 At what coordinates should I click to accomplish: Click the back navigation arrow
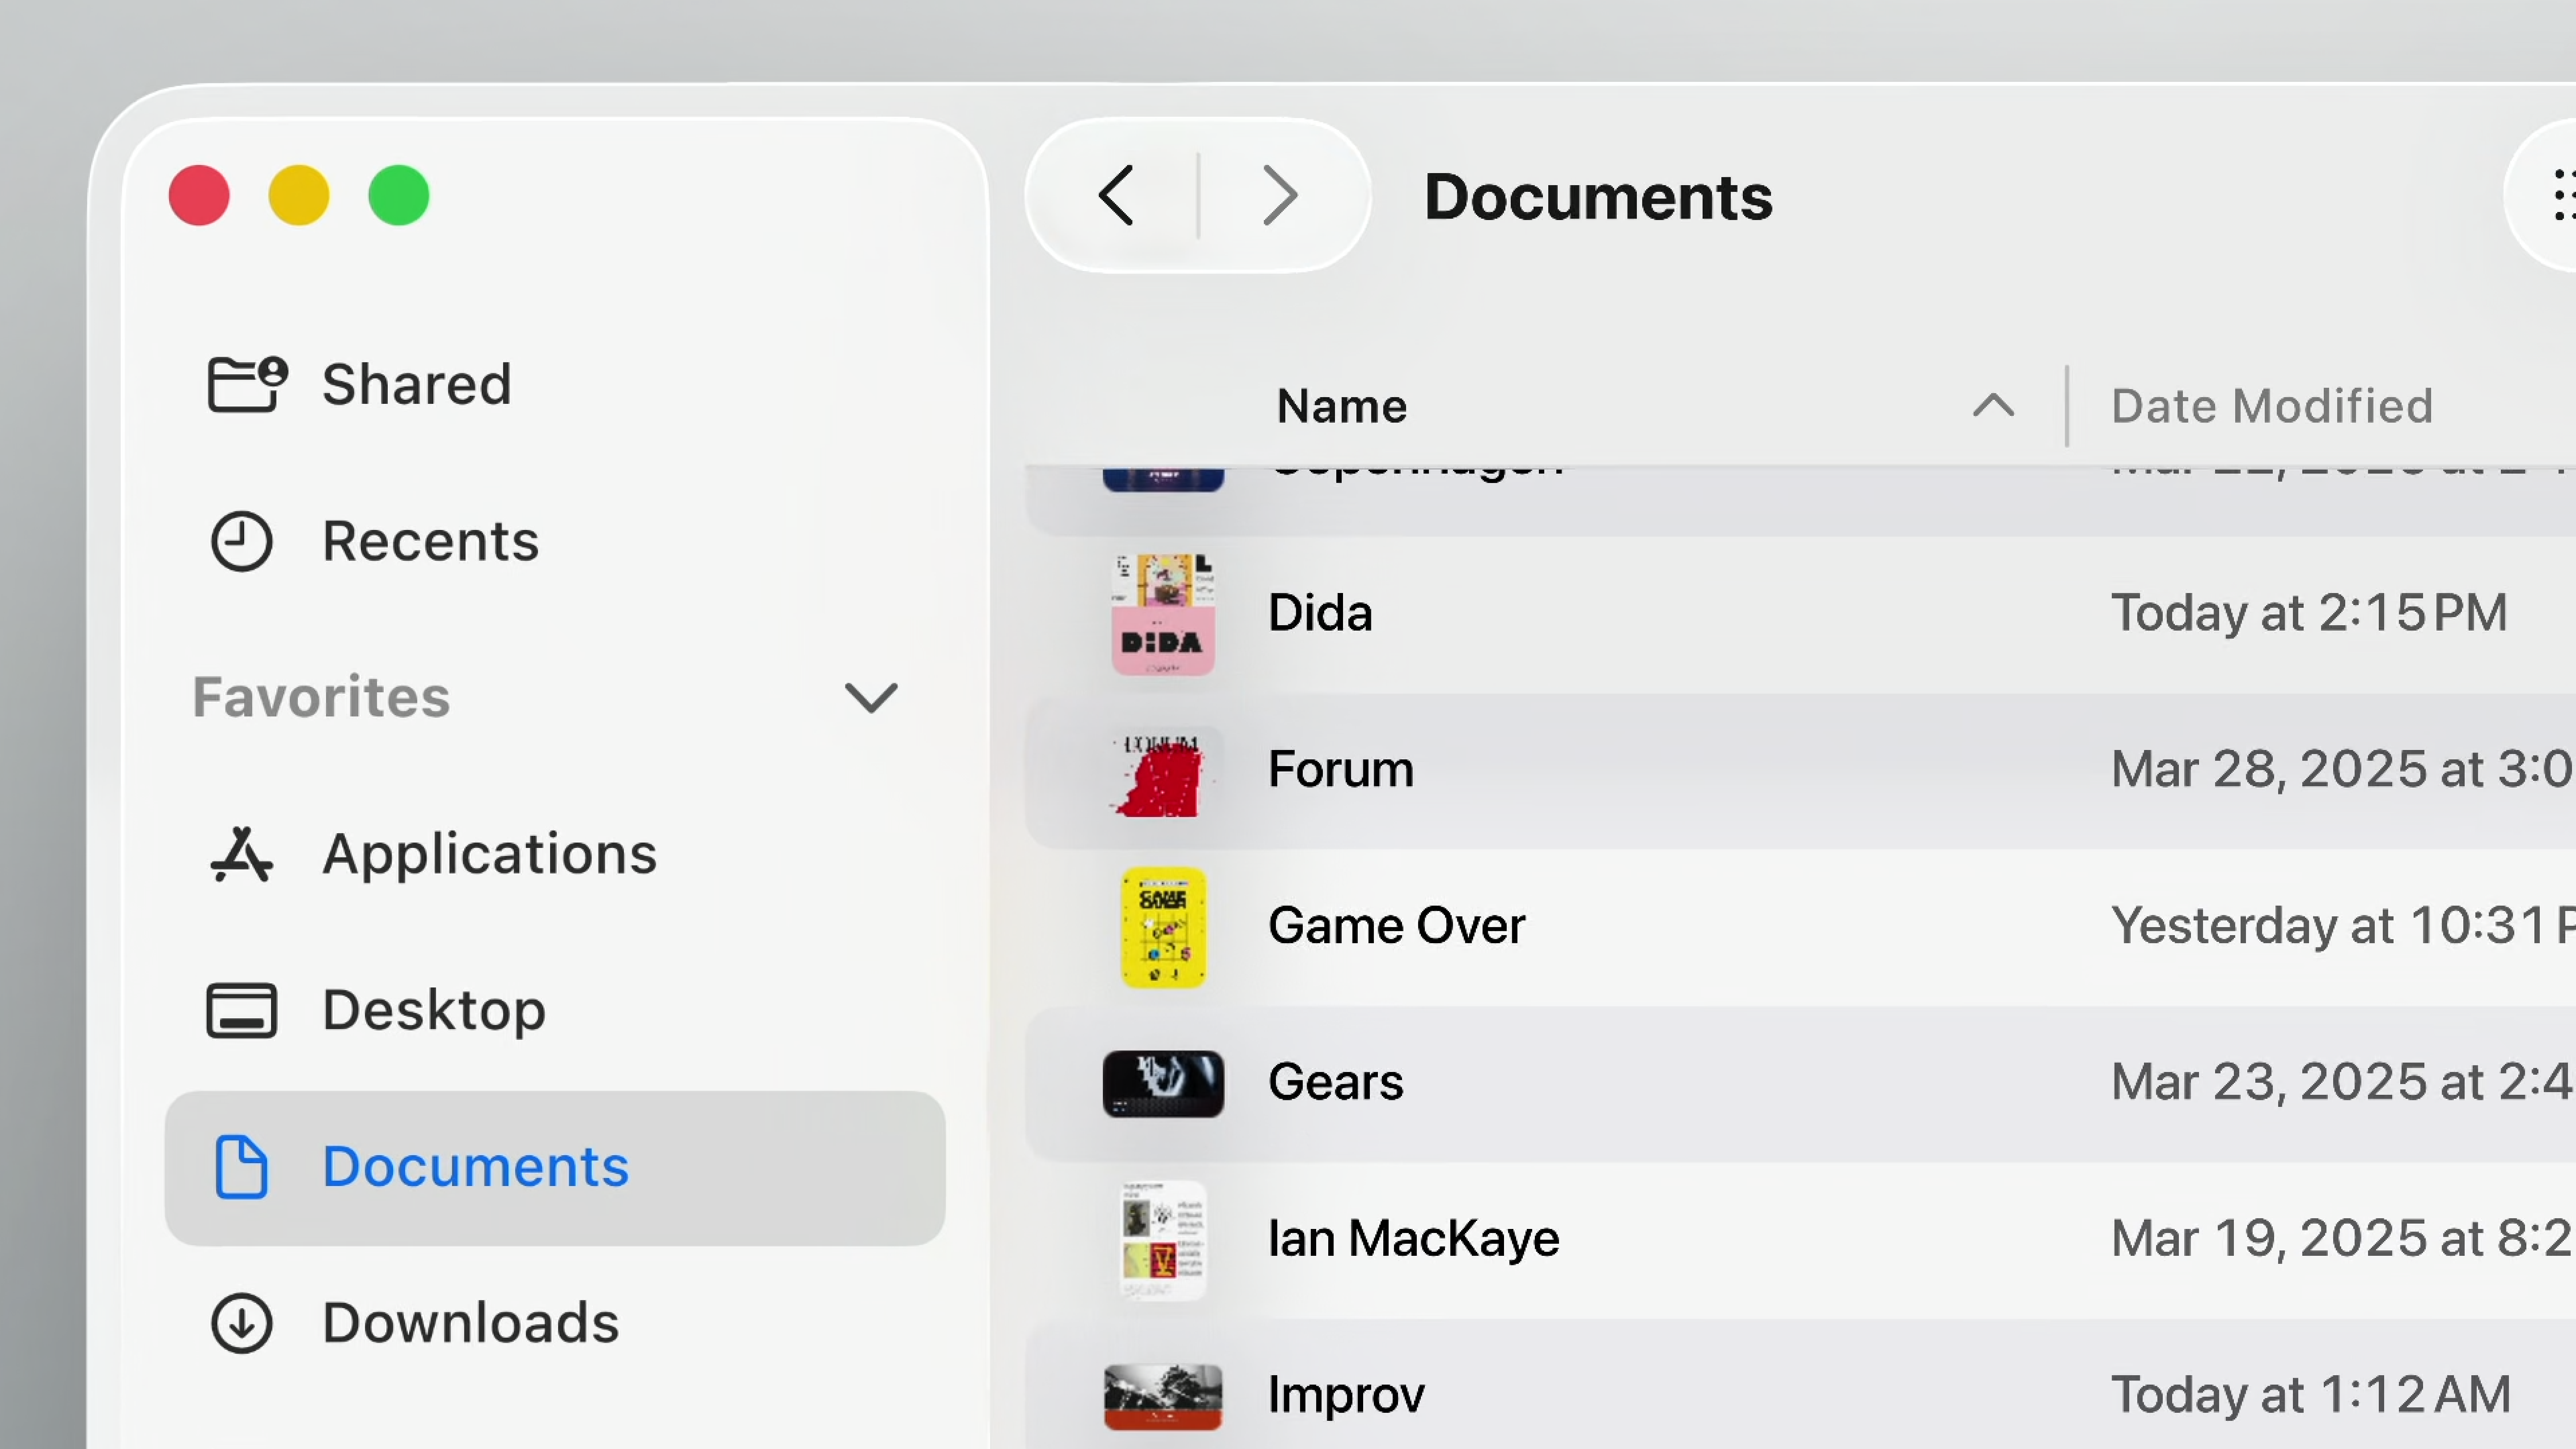[1116, 196]
